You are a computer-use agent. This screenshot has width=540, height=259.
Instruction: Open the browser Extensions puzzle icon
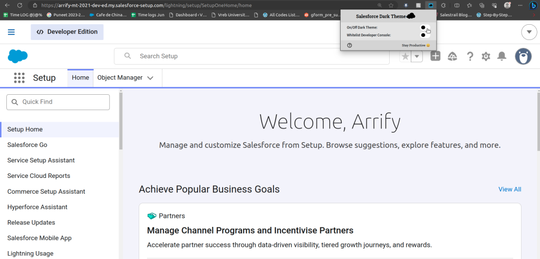(x=443, y=5)
